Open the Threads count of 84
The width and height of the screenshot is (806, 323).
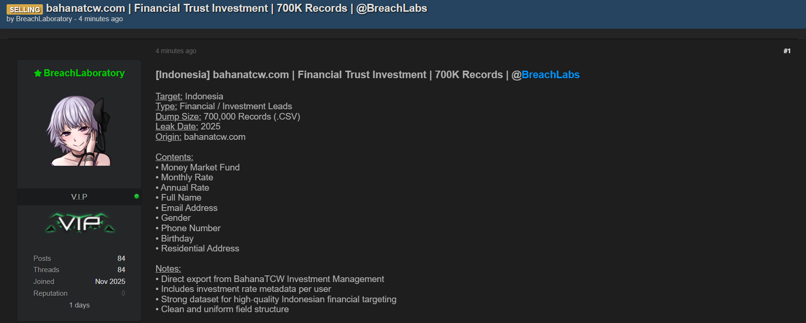(x=121, y=269)
